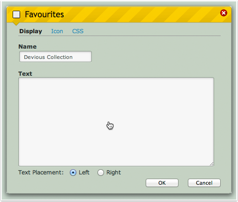Viewport: 238px width, 202px height.
Task: Open the CSS tab
Action: 78,31
